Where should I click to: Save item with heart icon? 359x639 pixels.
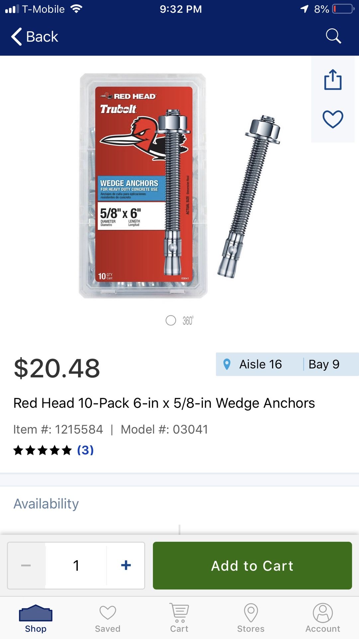point(333,119)
